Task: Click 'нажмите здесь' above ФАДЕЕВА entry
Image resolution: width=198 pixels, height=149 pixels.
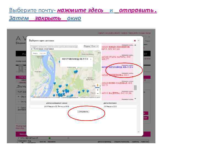Action: [127, 91]
